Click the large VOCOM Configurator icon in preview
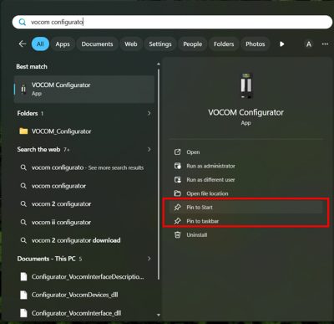Screen dimensions: 334x324 point(246,85)
